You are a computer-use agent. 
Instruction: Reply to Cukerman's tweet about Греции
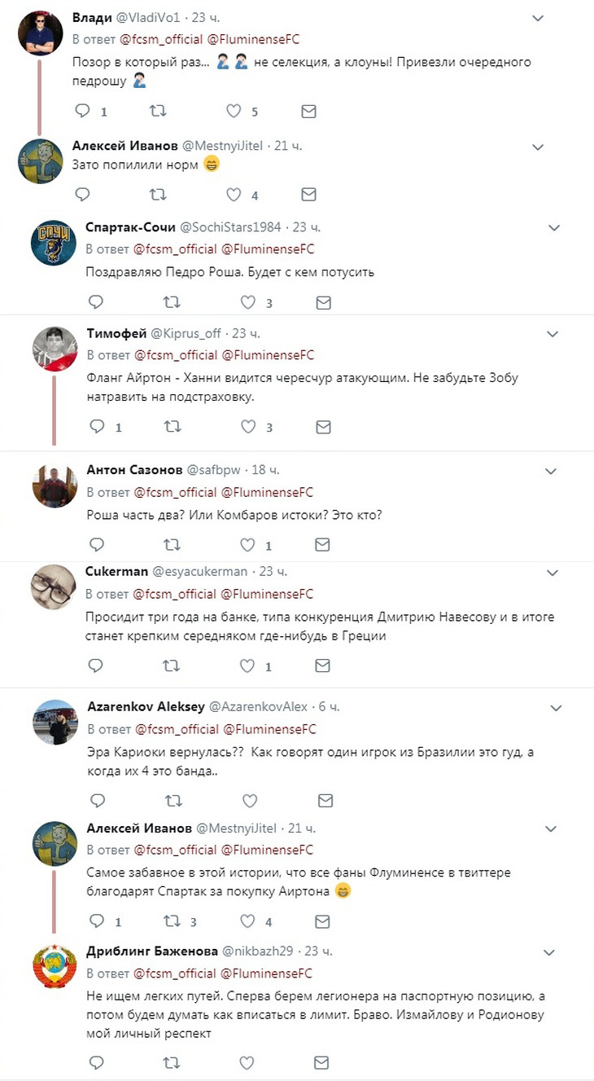pos(96,666)
